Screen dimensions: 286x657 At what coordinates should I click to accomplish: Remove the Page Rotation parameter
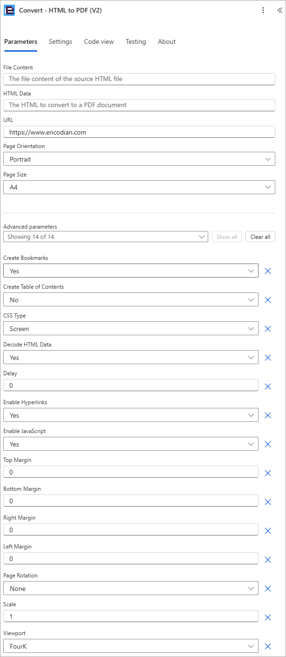point(268,589)
